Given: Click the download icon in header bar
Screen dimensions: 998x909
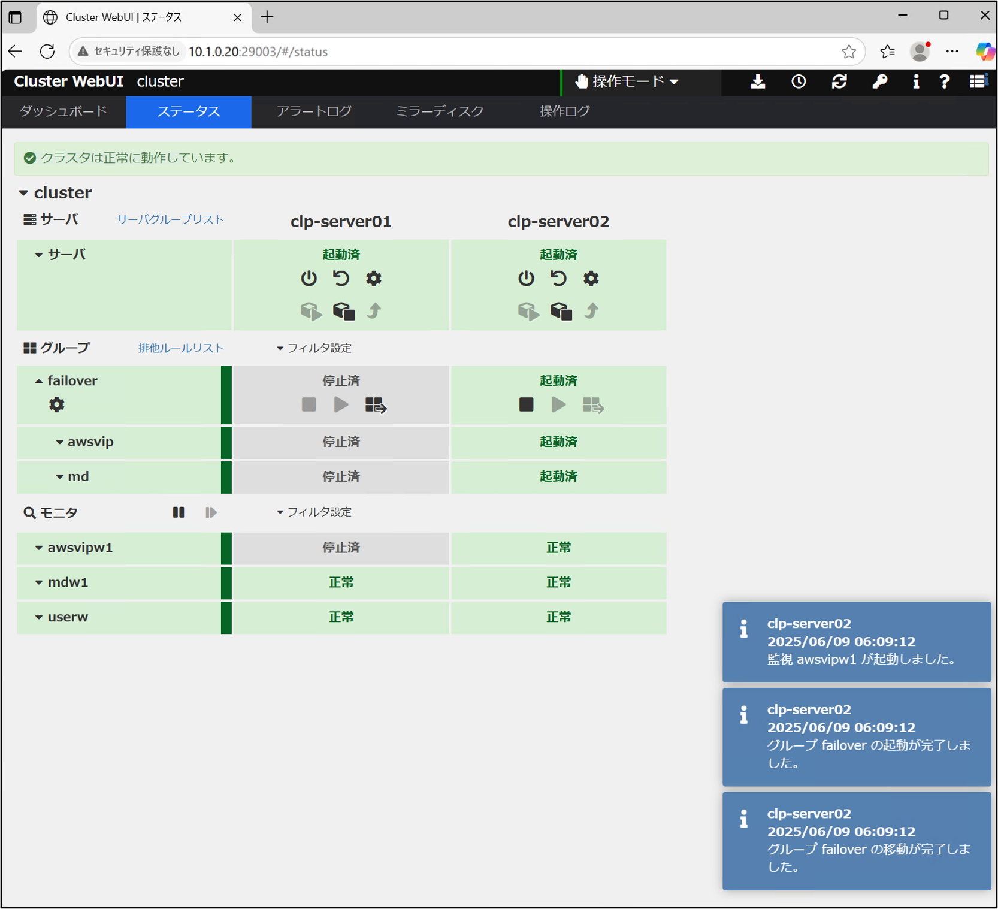Looking at the screenshot, I should (758, 82).
